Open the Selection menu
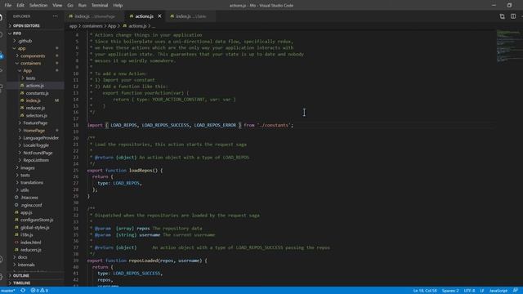This screenshot has width=523, height=294. (x=38, y=6)
